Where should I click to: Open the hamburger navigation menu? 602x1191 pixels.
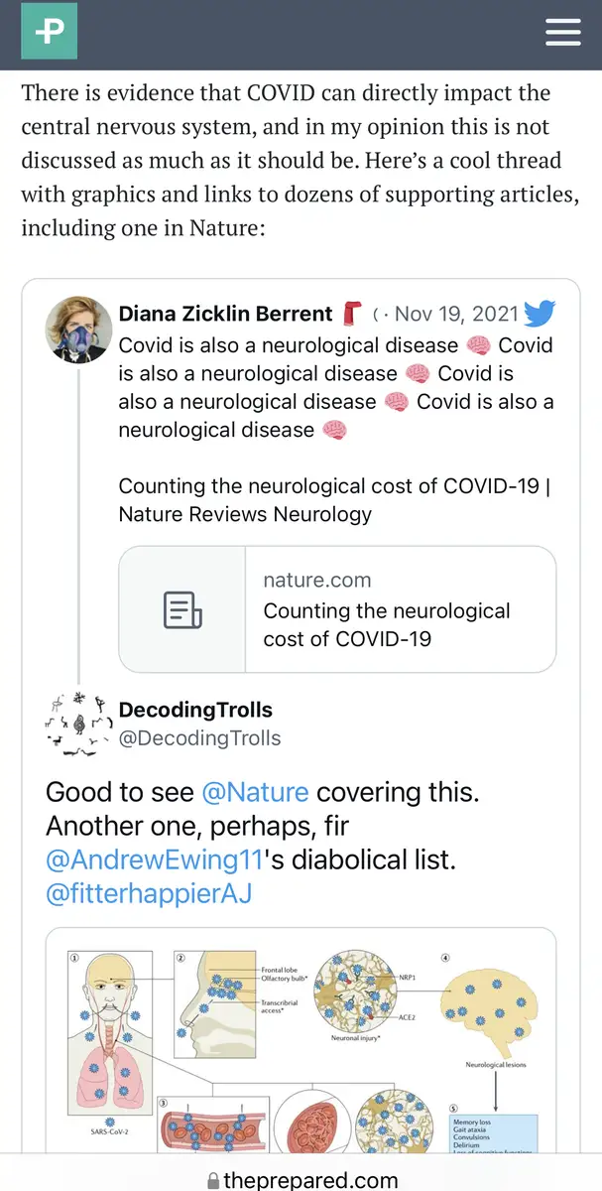[563, 32]
